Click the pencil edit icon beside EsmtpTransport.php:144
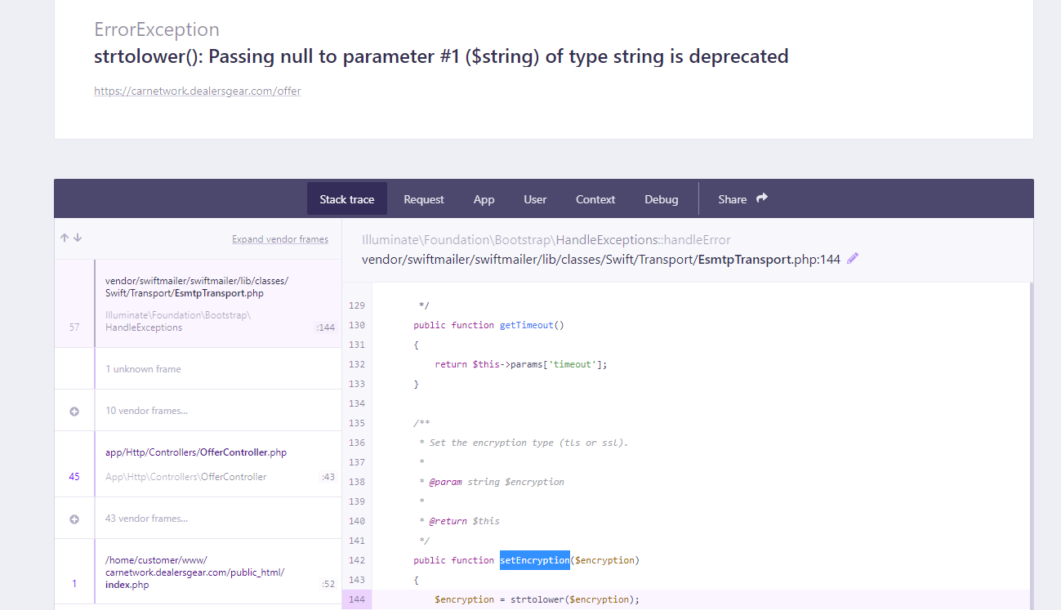The image size is (1061, 610). (853, 259)
